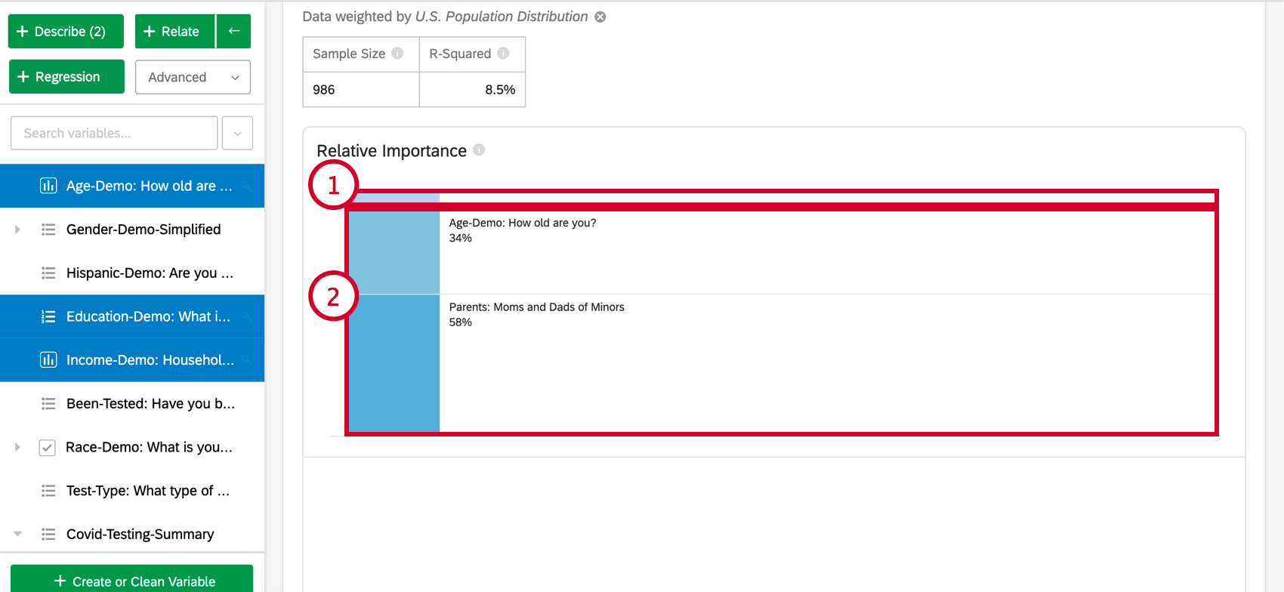
Task: Click the info icon beside R-Squared
Action: click(x=503, y=54)
